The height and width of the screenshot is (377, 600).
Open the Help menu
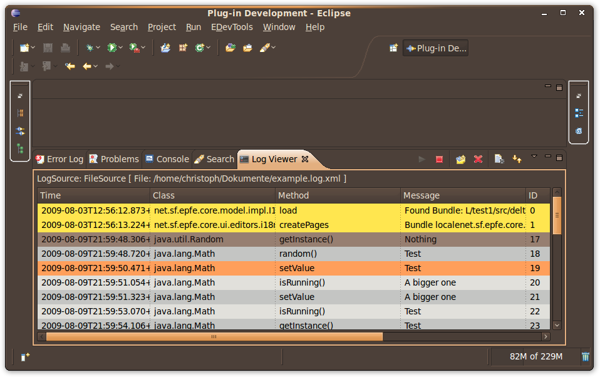(315, 27)
